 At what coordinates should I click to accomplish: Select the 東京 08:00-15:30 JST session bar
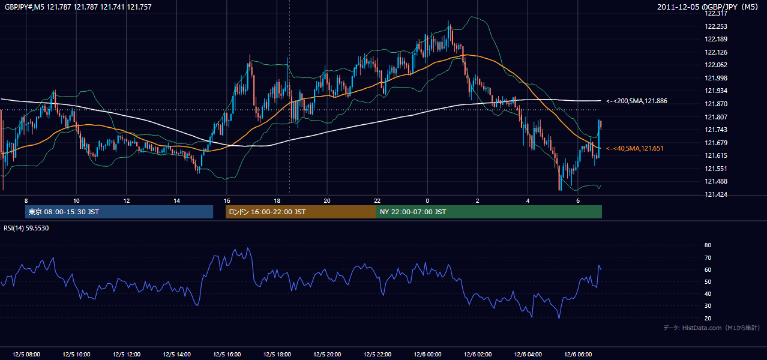pos(119,212)
